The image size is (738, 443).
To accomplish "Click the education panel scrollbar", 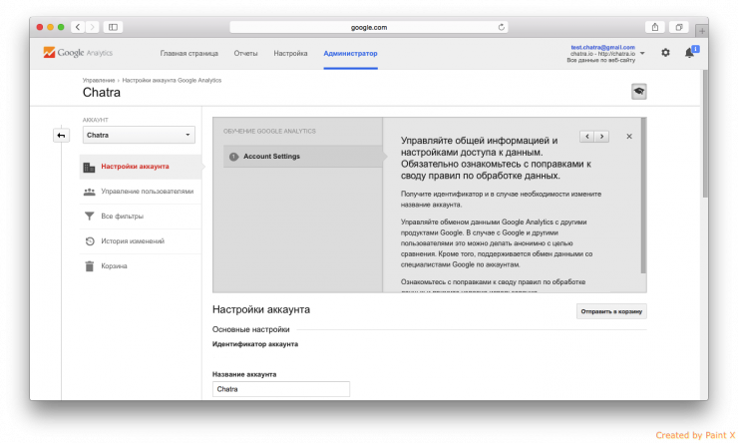I will (x=643, y=196).
